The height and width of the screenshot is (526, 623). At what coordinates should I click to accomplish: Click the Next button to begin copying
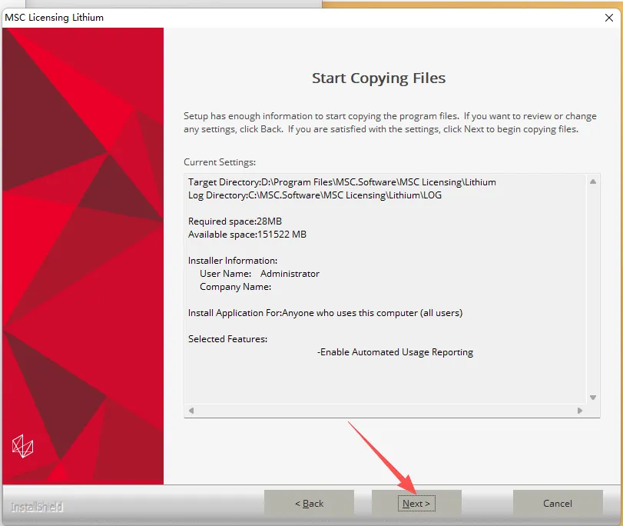[x=416, y=504]
